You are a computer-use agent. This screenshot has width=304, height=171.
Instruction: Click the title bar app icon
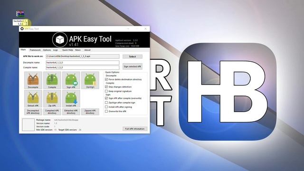[22, 28]
